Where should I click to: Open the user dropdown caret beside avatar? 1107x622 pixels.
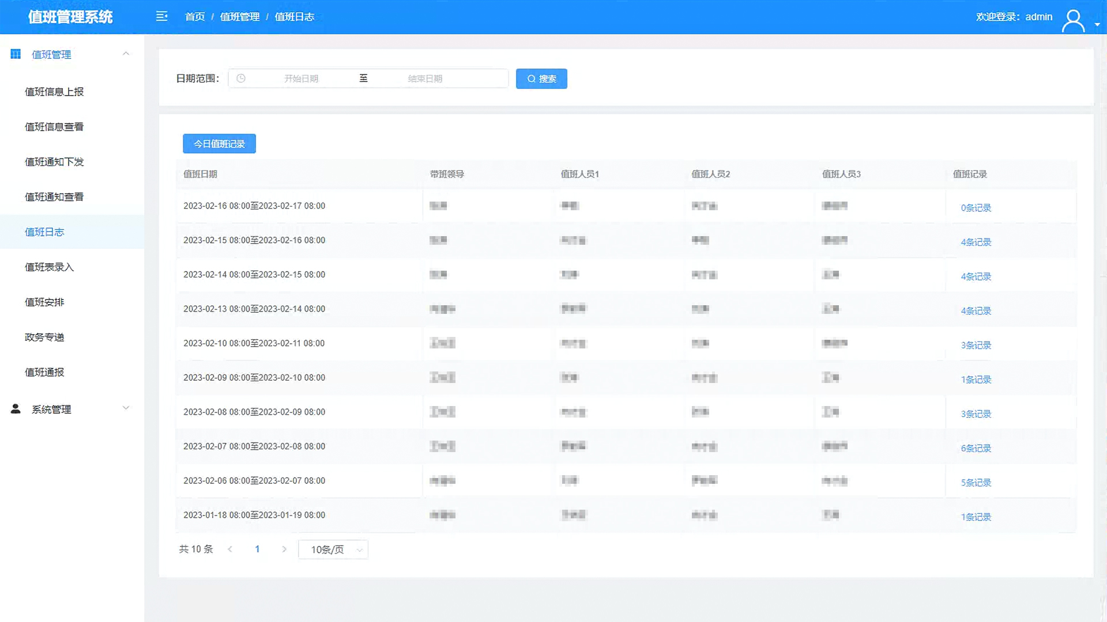pyautogui.click(x=1097, y=25)
